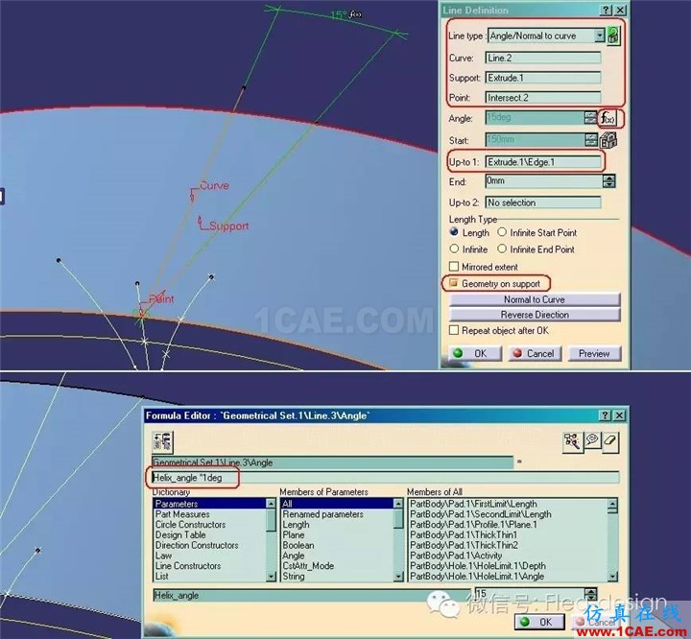This screenshot has height=639, width=691.
Task: Select CstAttr_Mode in Members of Parameters list
Action: click(x=337, y=566)
